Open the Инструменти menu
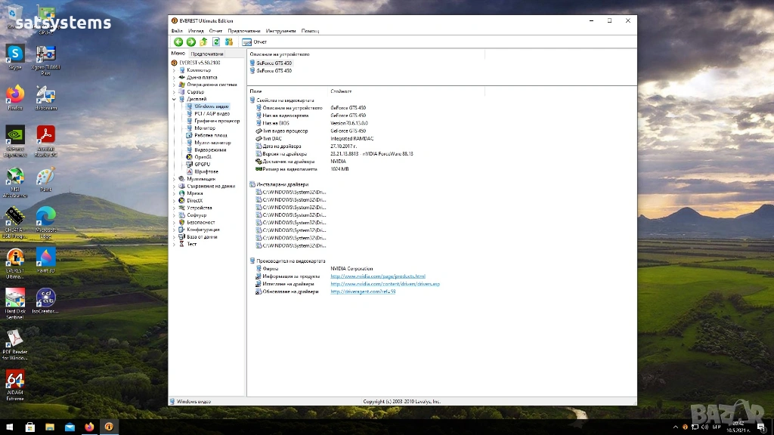This screenshot has height=435, width=774. pyautogui.click(x=280, y=31)
